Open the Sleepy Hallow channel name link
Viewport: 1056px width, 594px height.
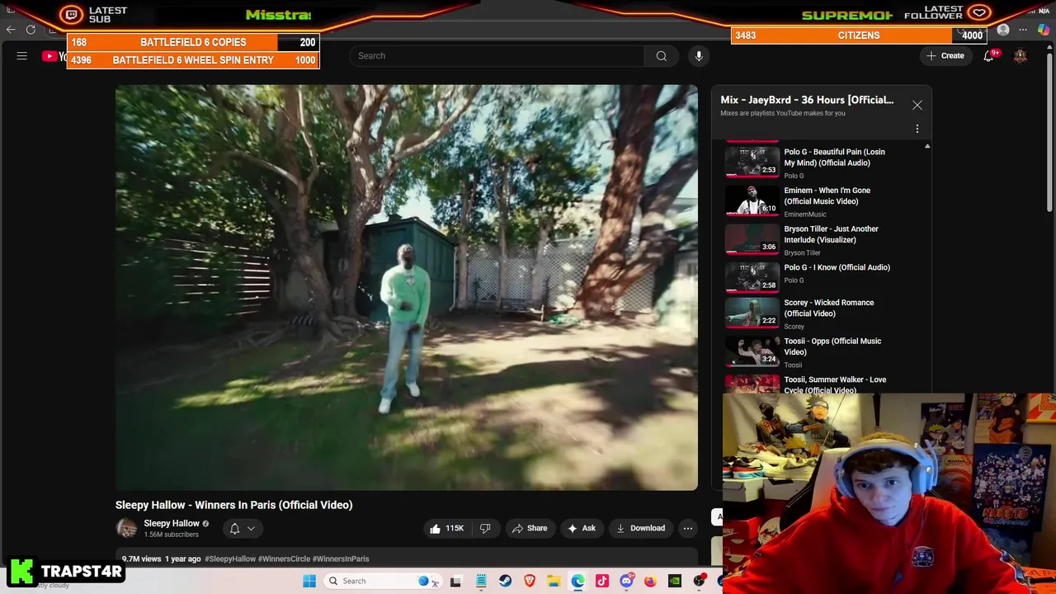coord(172,523)
